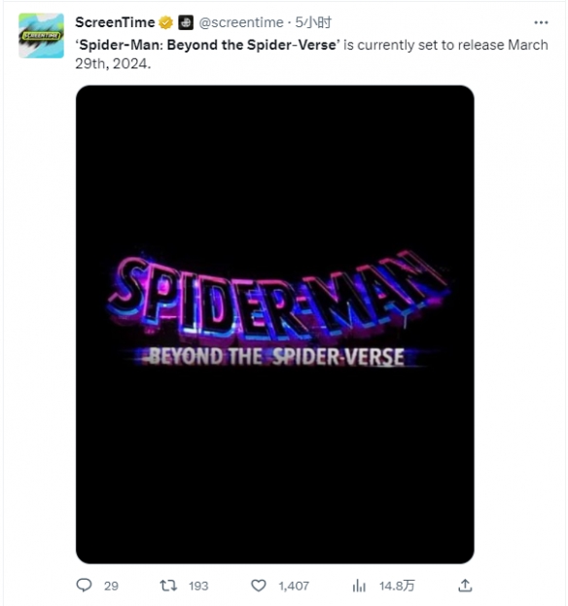Click the square affiliate badge beside name
568x606 pixels.
tap(186, 22)
